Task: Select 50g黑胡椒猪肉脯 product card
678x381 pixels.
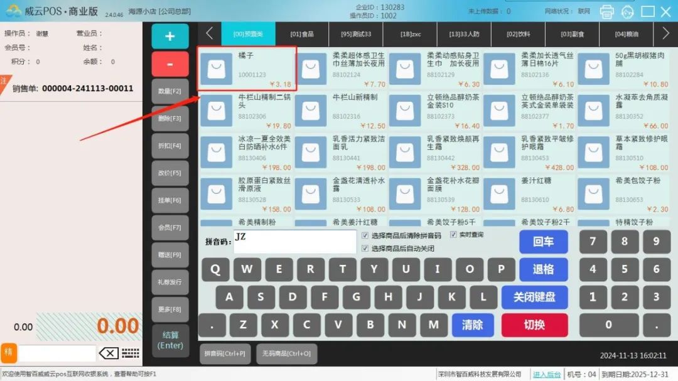Action: pyautogui.click(x=623, y=69)
